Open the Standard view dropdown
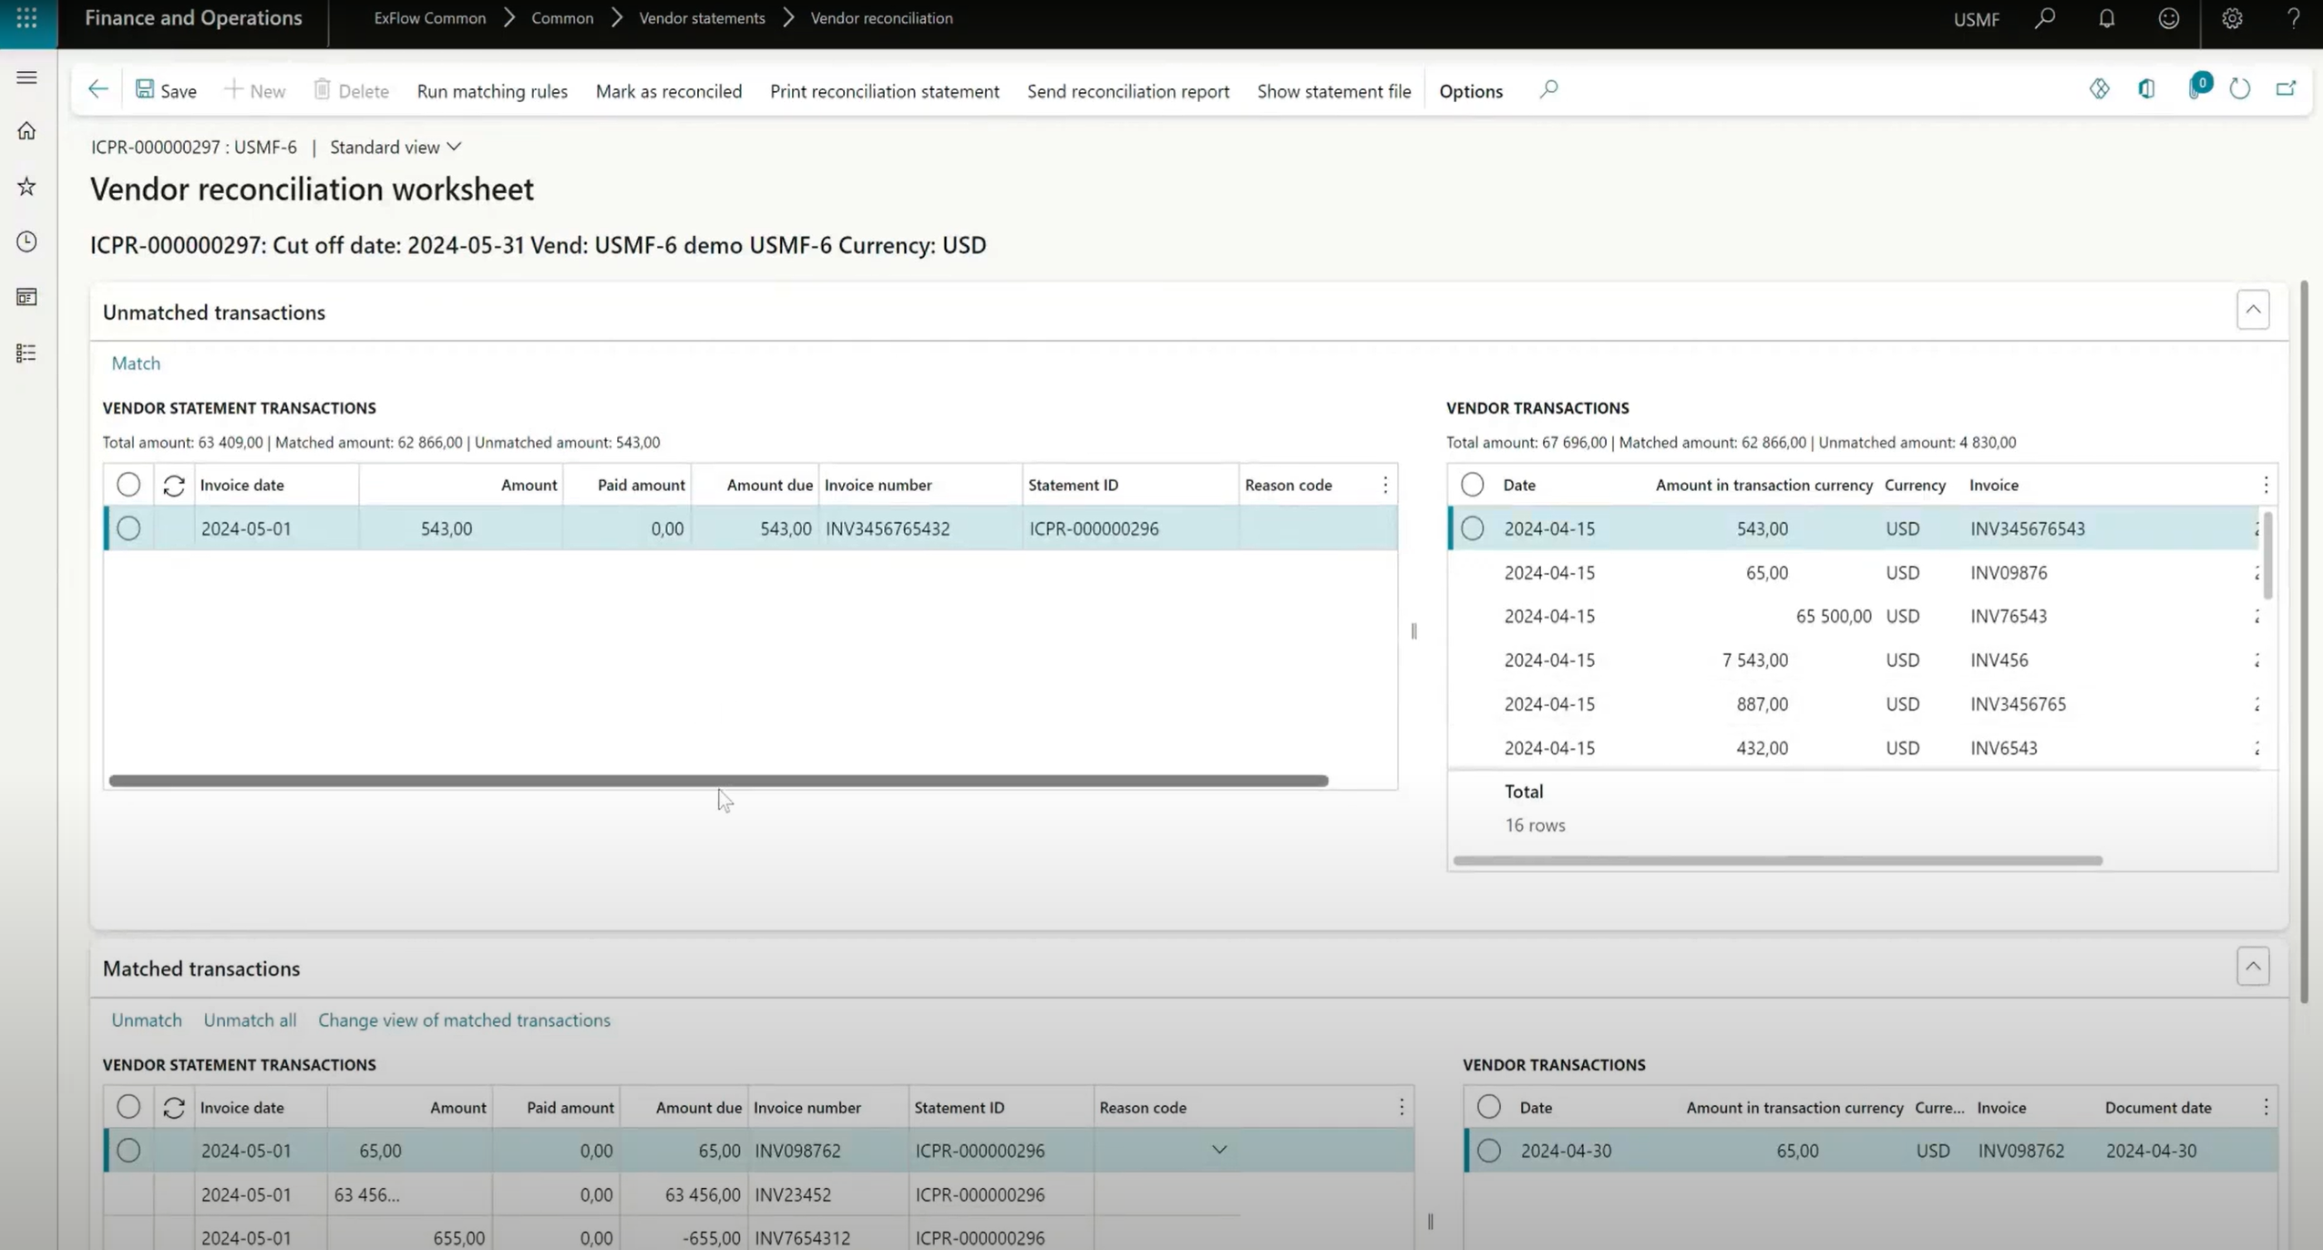This screenshot has height=1250, width=2323. click(x=396, y=148)
